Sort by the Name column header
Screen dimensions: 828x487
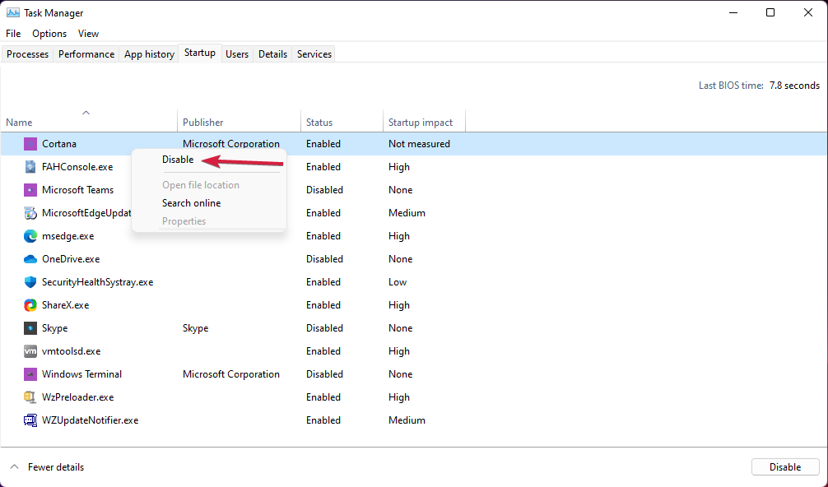tap(89, 122)
